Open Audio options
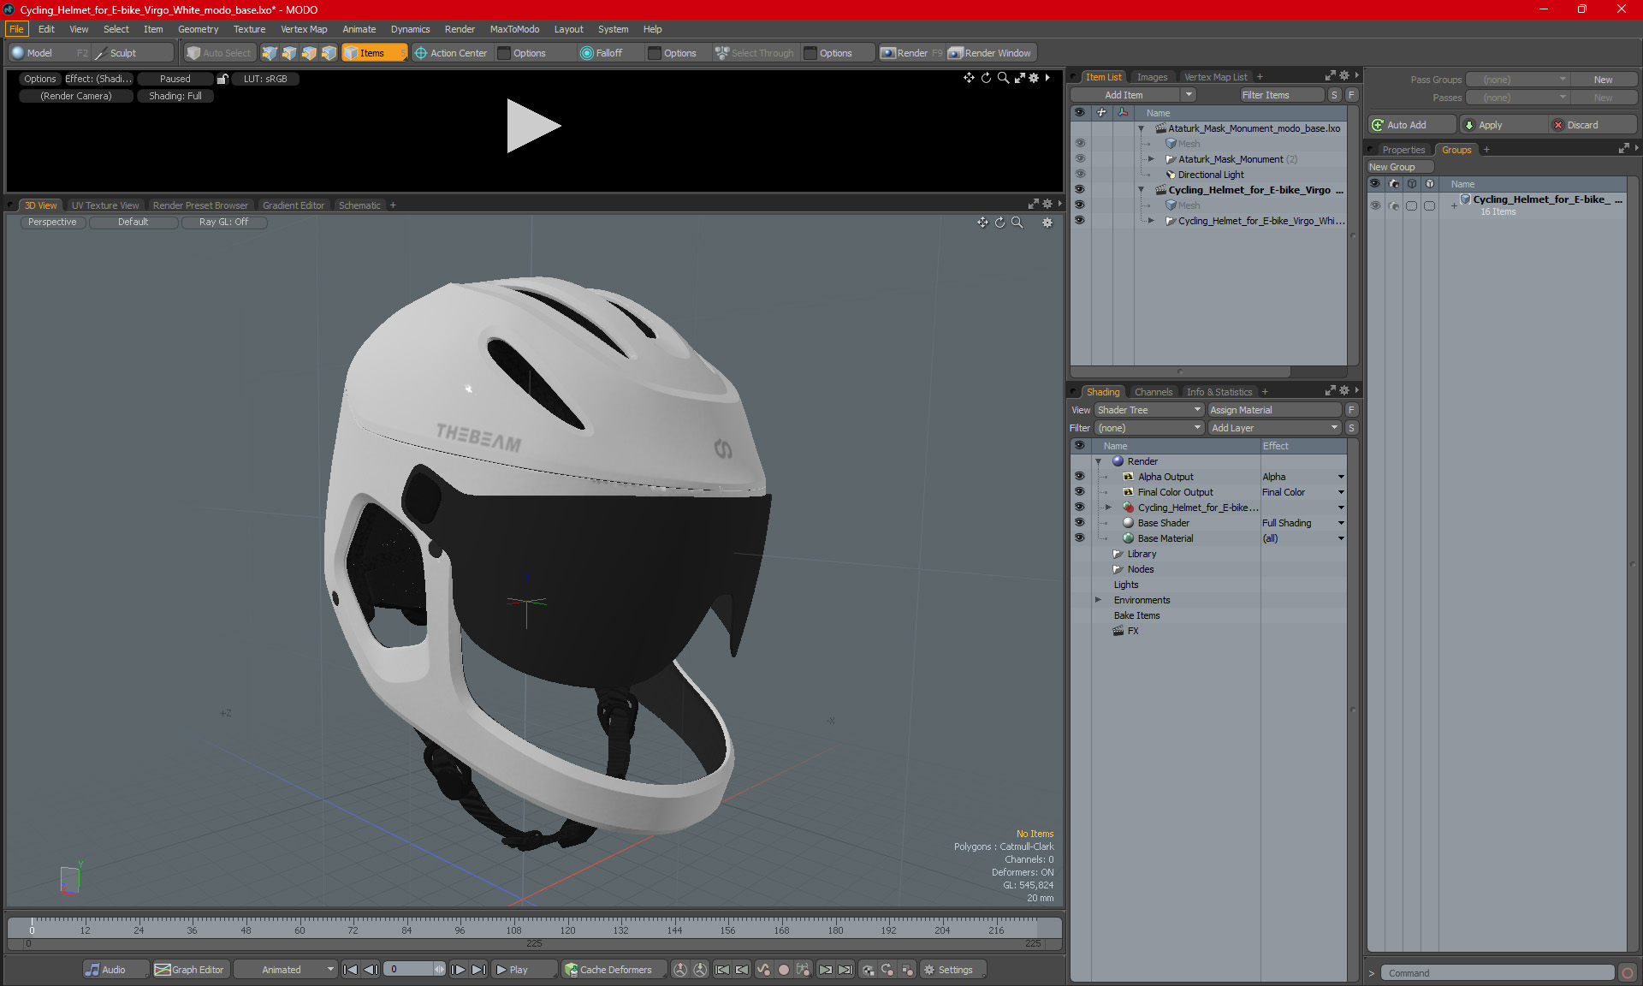 (x=115, y=970)
